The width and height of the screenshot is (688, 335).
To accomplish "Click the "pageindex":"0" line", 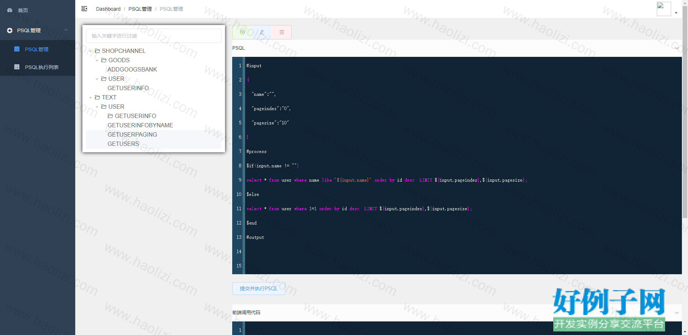I will pos(271,109).
